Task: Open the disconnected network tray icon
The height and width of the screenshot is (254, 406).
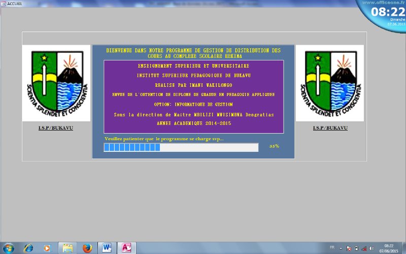Action: (364, 248)
